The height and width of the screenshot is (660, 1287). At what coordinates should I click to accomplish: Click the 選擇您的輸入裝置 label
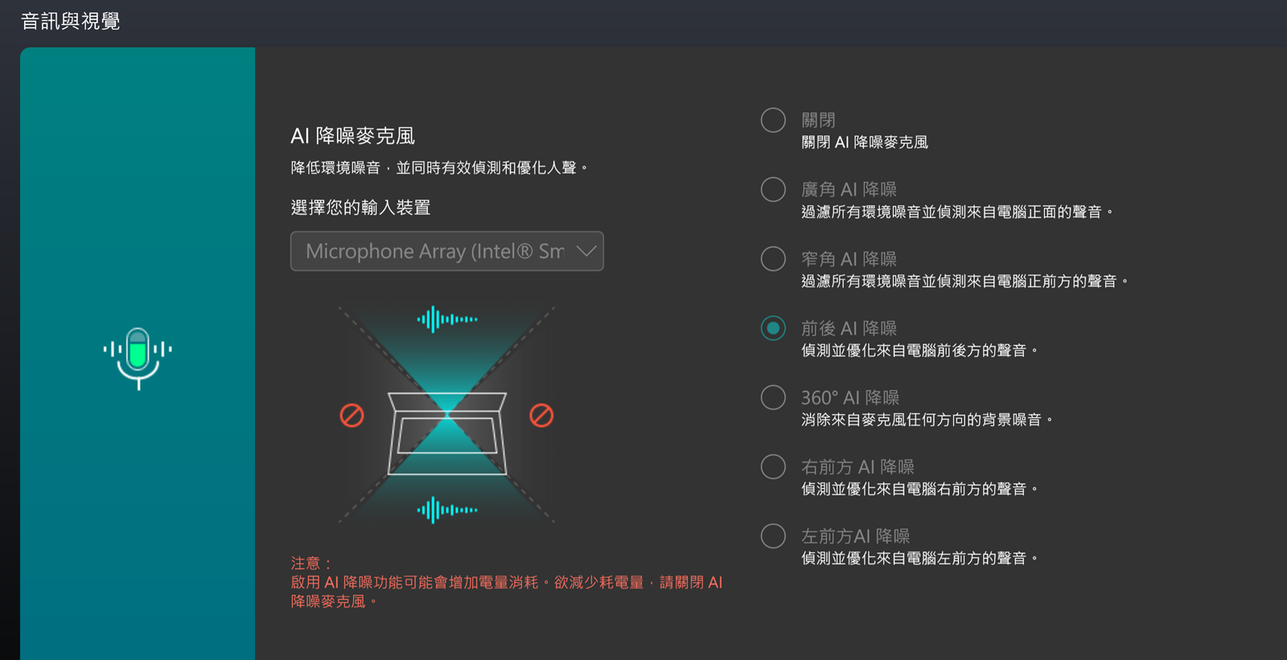(x=360, y=207)
